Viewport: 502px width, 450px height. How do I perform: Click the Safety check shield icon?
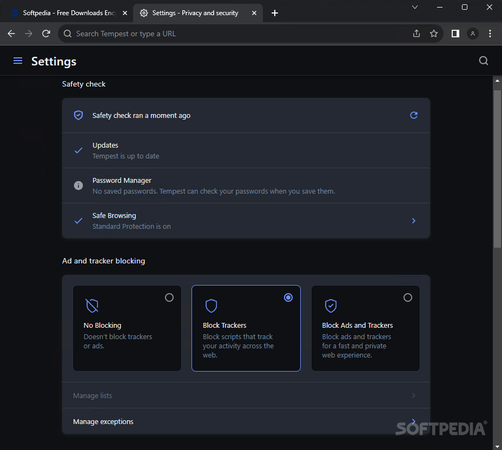78,115
